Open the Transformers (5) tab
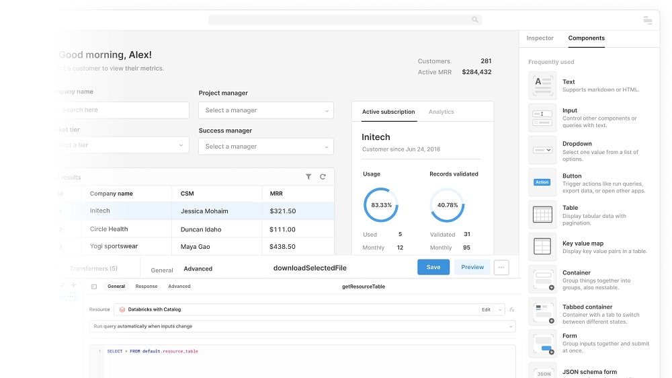The height and width of the screenshot is (378, 672). pyautogui.click(x=93, y=268)
